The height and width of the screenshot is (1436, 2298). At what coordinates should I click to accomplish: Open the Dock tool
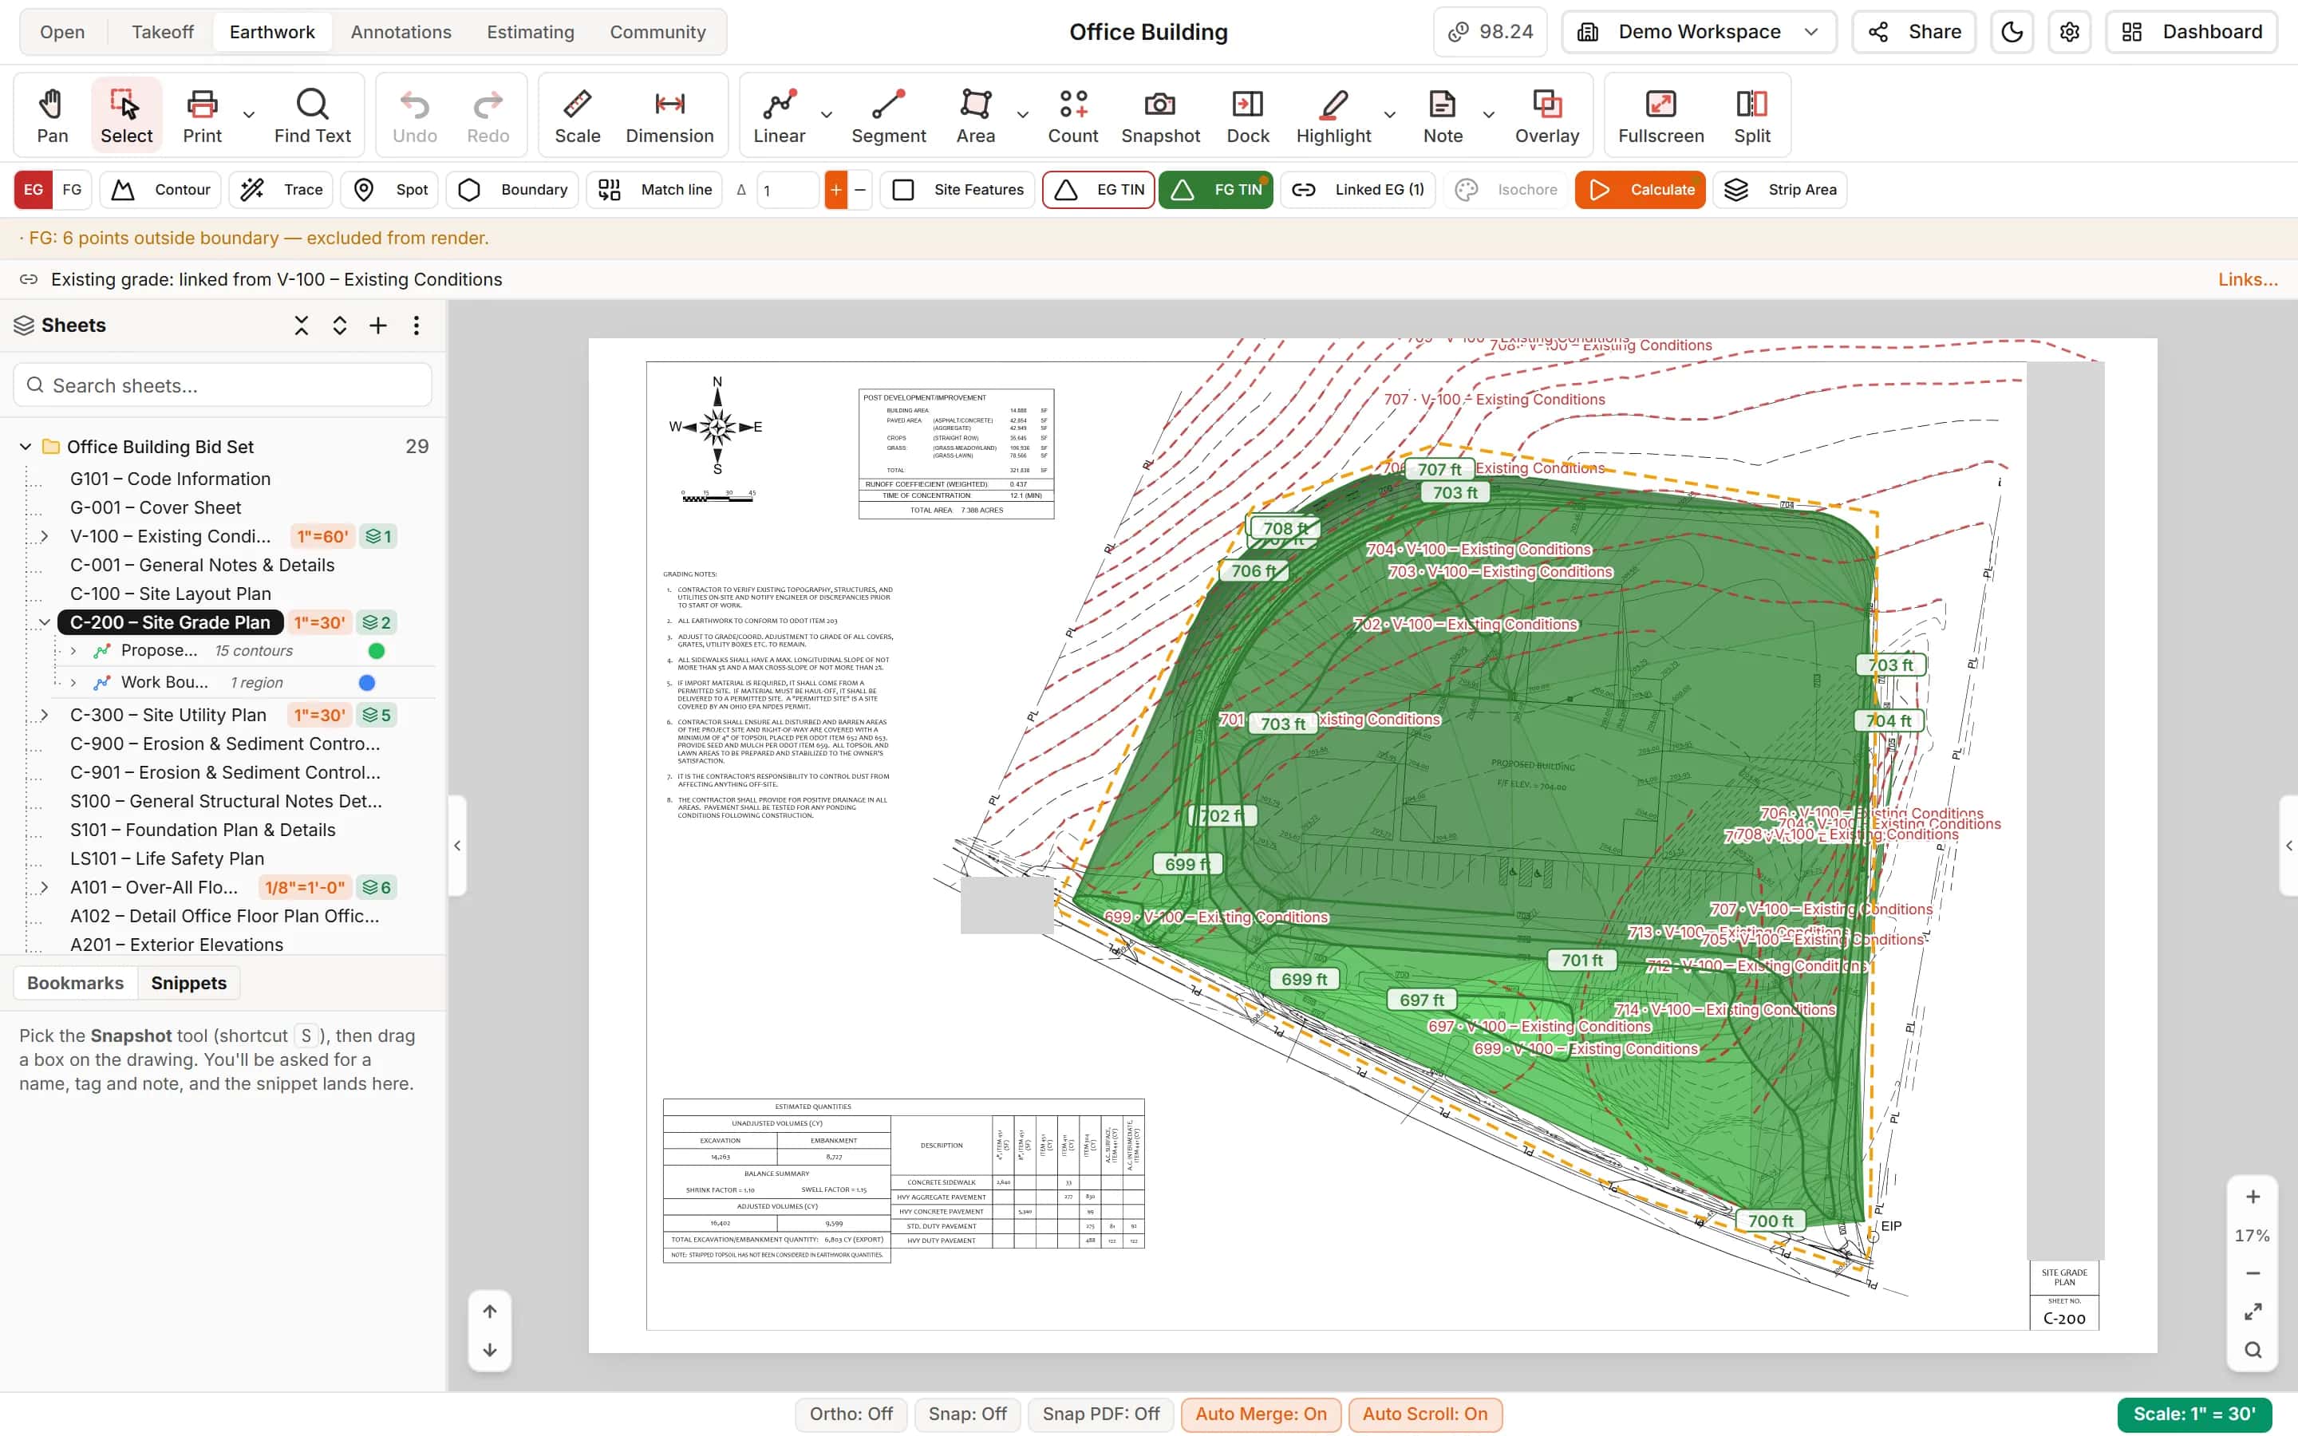(x=1248, y=116)
